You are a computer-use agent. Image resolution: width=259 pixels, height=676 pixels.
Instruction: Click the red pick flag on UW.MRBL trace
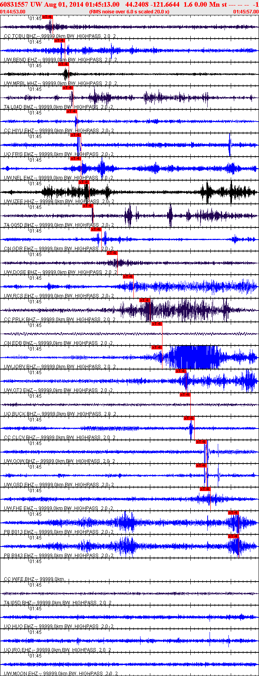(63, 64)
